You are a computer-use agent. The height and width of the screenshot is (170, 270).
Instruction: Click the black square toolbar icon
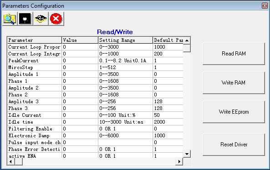25,19
